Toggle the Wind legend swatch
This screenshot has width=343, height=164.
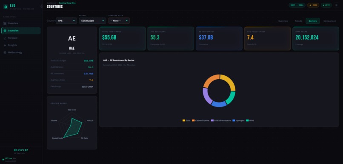[x=247, y=121]
